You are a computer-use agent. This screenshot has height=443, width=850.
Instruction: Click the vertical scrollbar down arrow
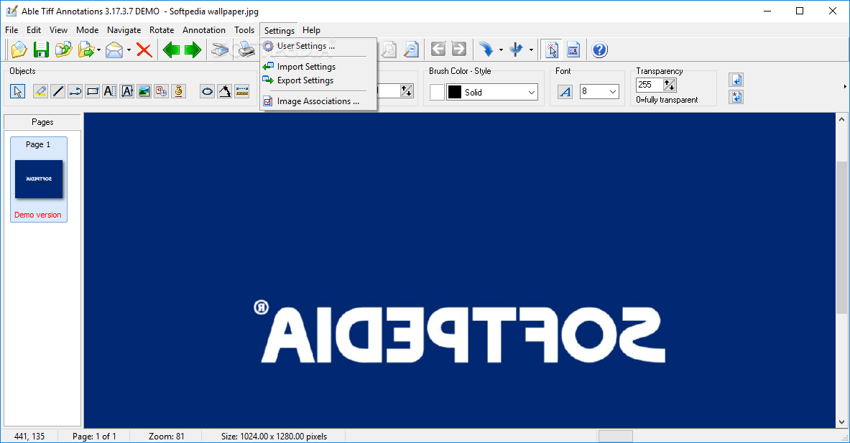point(841,422)
